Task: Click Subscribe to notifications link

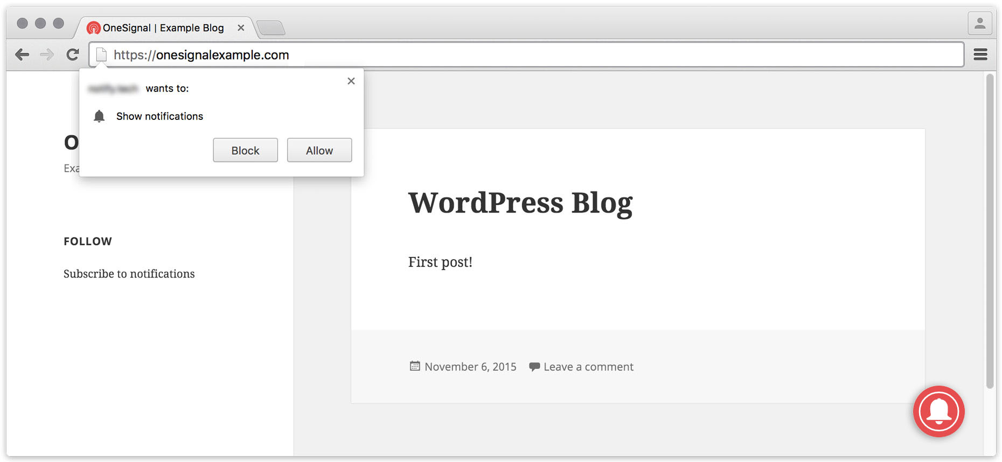Action: 129,274
